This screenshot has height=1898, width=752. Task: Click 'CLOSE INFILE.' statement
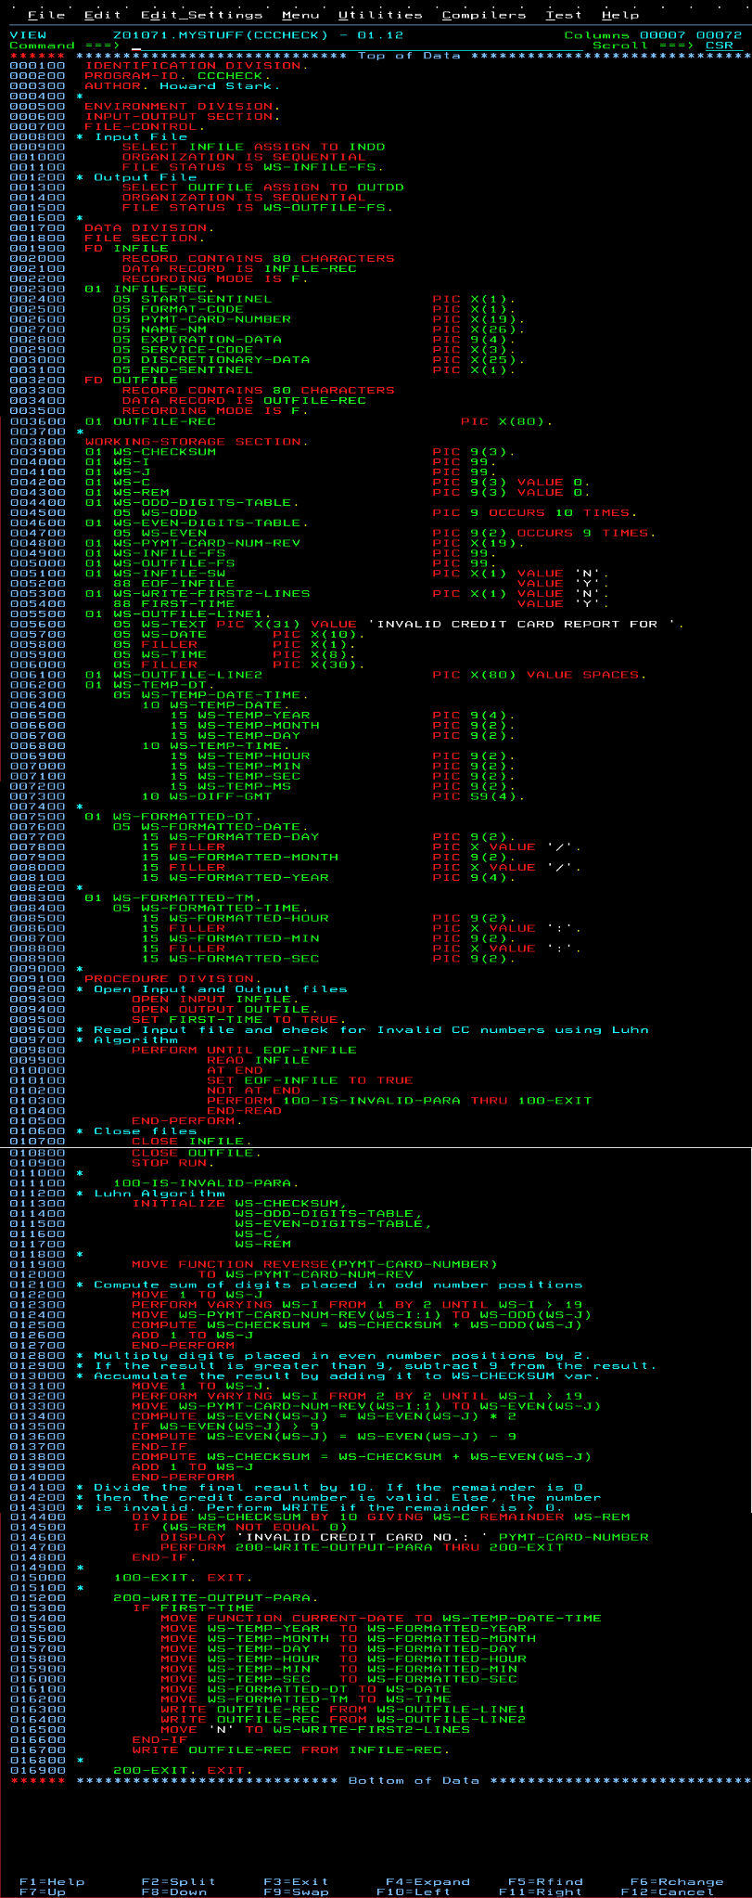point(192,1142)
